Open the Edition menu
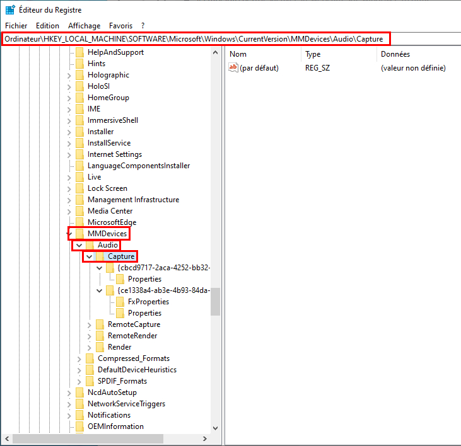Image resolution: width=461 pixels, height=446 pixels. coord(48,26)
